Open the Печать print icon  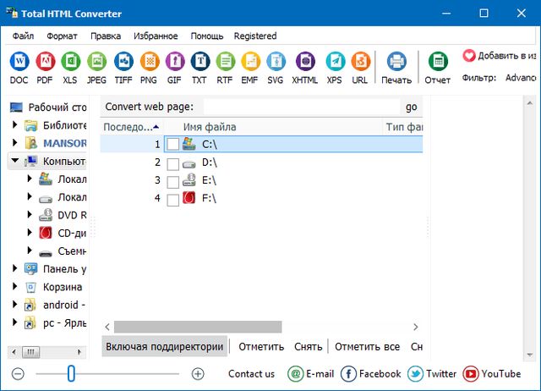click(x=396, y=62)
